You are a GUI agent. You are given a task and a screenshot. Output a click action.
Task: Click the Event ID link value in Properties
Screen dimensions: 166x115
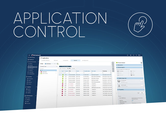pyautogui.click(x=133, y=100)
